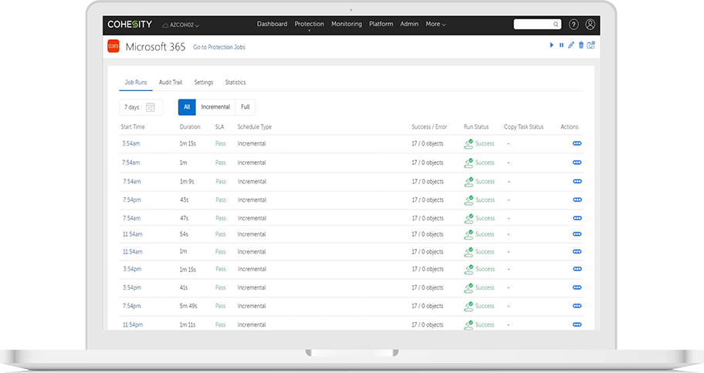Expand the AZCOH02 cluster dropdown

coord(181,25)
